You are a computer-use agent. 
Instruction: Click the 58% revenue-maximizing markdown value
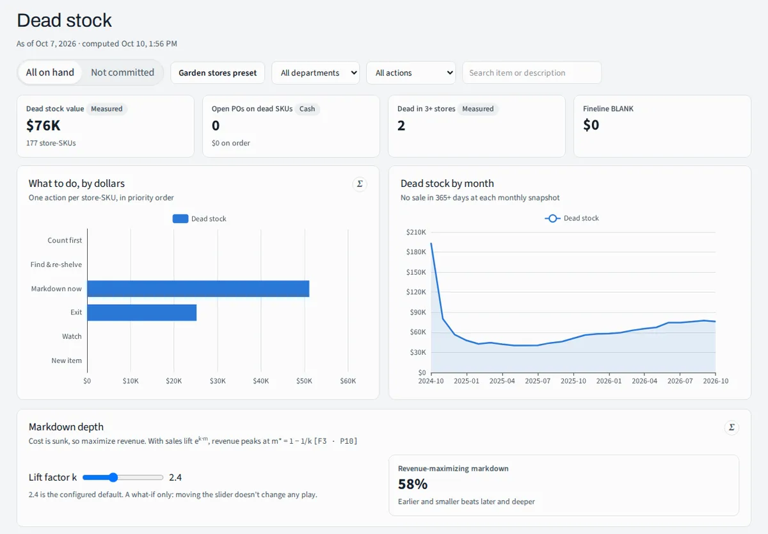413,484
